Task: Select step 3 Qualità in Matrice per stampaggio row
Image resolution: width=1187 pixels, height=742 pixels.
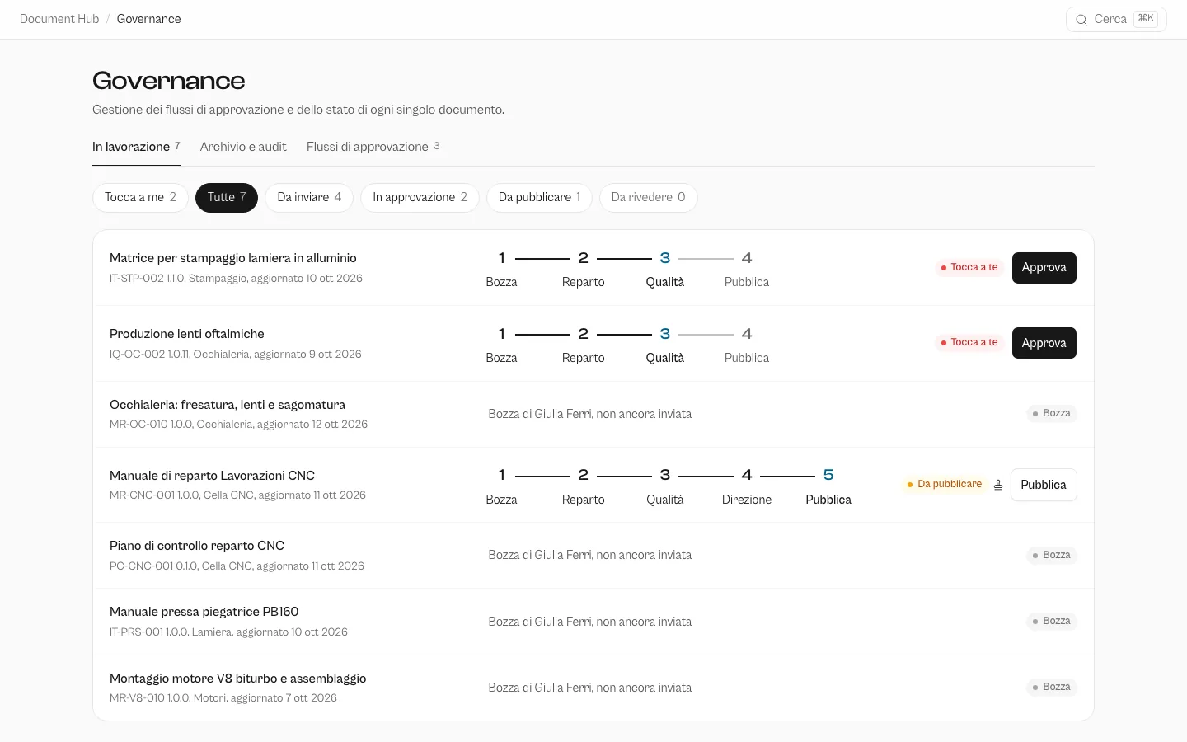Action: tap(665, 270)
